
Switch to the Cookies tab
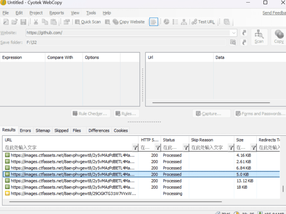(x=121, y=130)
